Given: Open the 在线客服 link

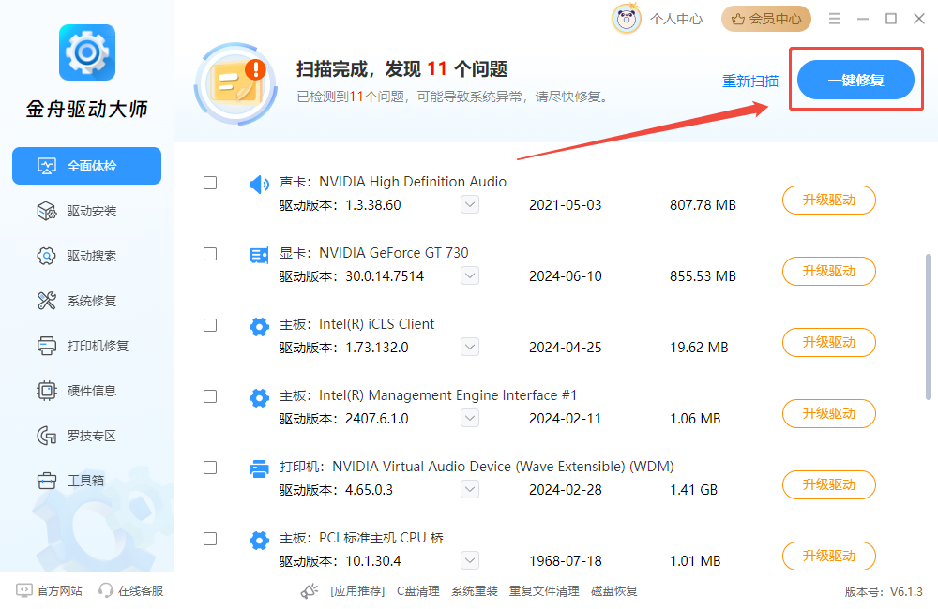Looking at the screenshot, I should (141, 590).
